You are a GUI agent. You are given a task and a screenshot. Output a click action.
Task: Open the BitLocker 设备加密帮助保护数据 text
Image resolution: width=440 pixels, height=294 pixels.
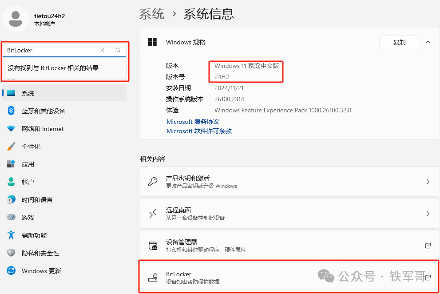[193, 282]
